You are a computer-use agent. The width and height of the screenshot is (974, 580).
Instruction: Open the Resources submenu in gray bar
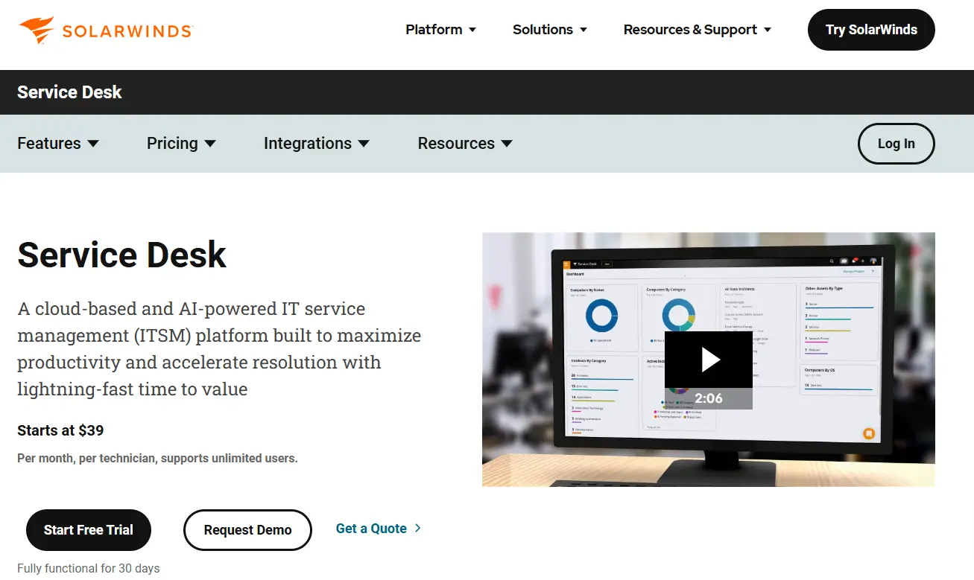456,144
